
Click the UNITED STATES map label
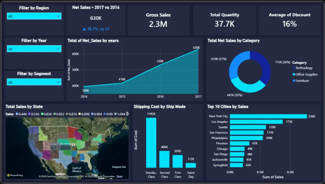63,144
